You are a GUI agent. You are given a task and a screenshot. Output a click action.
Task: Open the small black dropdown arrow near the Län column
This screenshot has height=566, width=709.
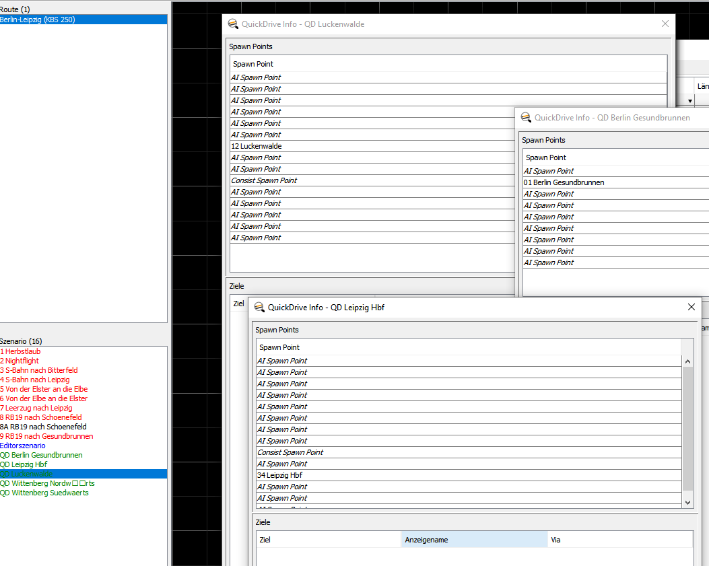pos(690,101)
